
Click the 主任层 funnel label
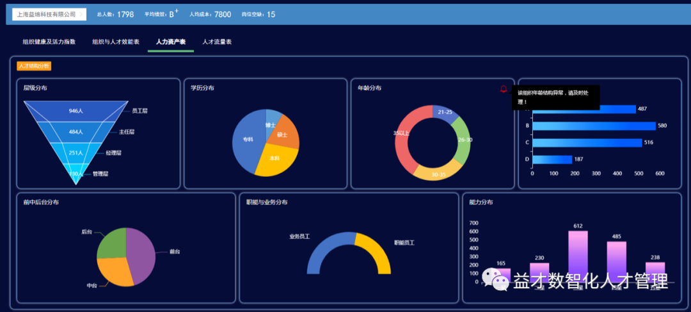tap(127, 131)
